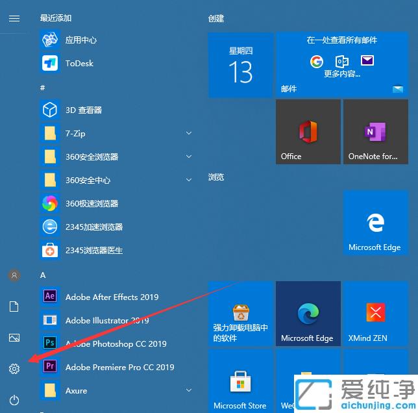Click the 浏览 tile group title
The image size is (418, 413).
click(x=216, y=177)
